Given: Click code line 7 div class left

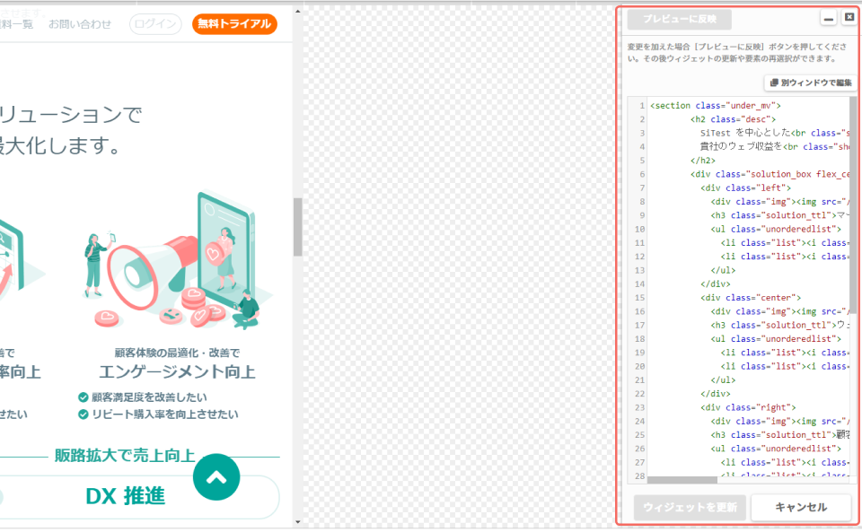Looking at the screenshot, I should [x=745, y=188].
